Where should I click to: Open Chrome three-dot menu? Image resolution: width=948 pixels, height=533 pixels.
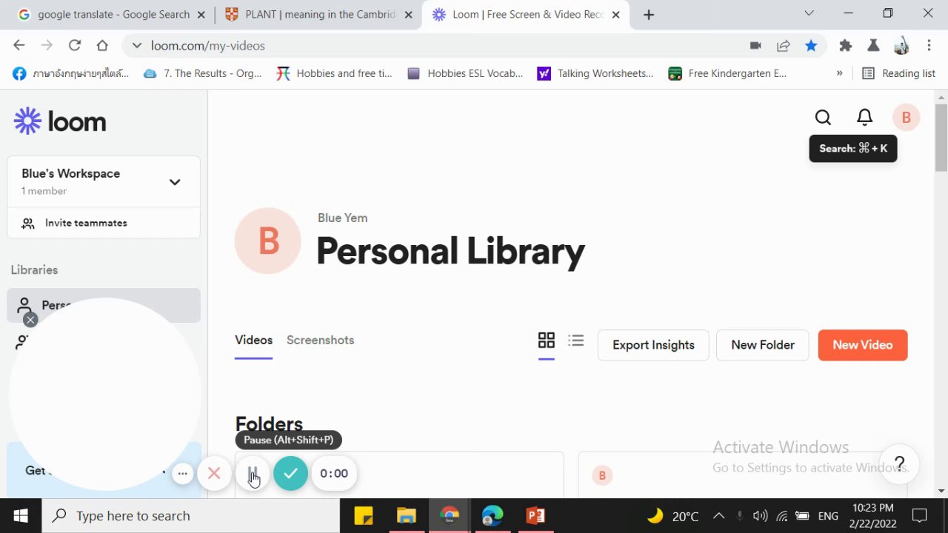[x=929, y=46]
